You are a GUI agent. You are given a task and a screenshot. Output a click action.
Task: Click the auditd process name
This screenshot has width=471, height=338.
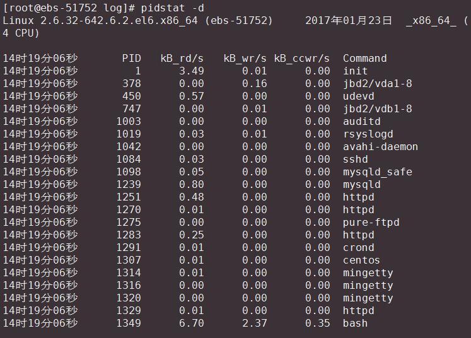click(362, 122)
